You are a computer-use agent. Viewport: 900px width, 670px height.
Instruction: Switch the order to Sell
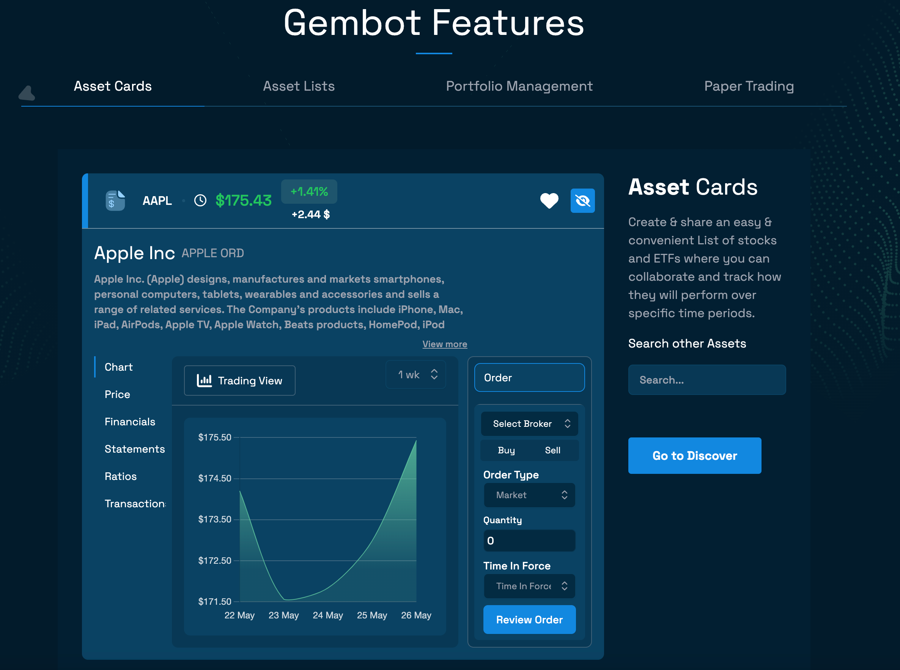tap(553, 450)
